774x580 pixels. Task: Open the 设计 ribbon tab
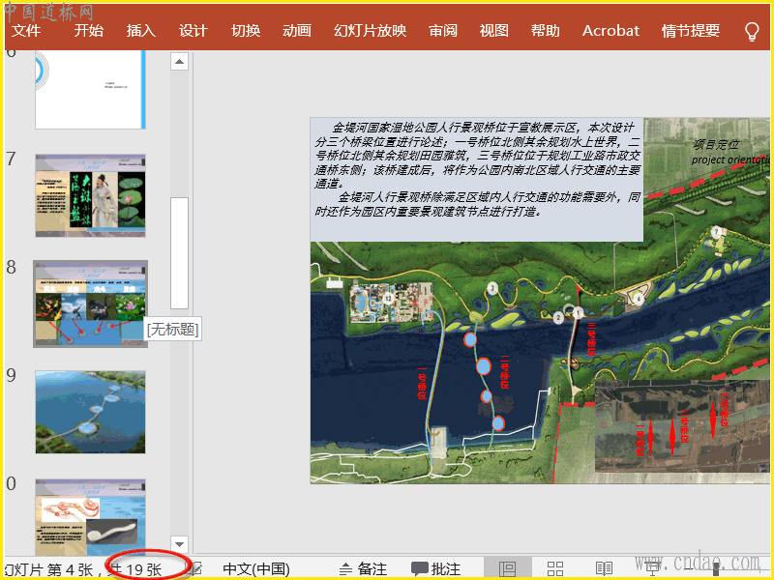point(193,31)
